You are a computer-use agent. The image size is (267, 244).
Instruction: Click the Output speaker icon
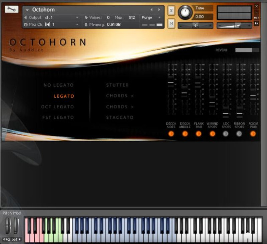pos(26,18)
